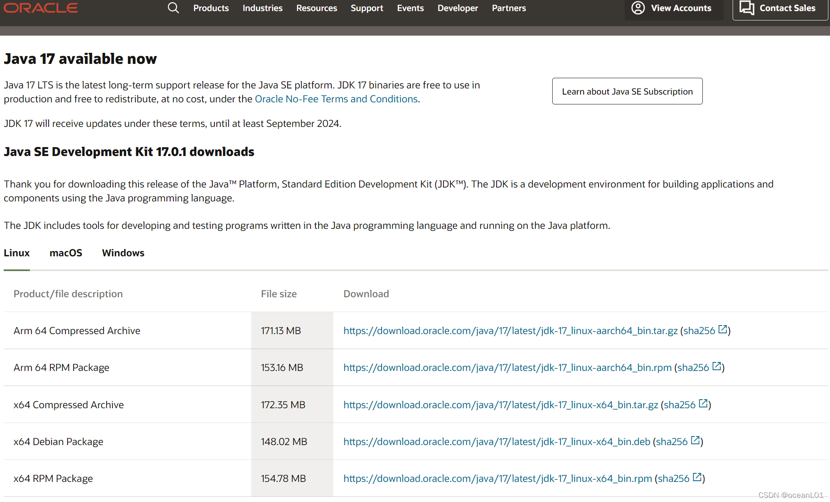Switch to the macOS tab
The image size is (830, 502).
(65, 253)
